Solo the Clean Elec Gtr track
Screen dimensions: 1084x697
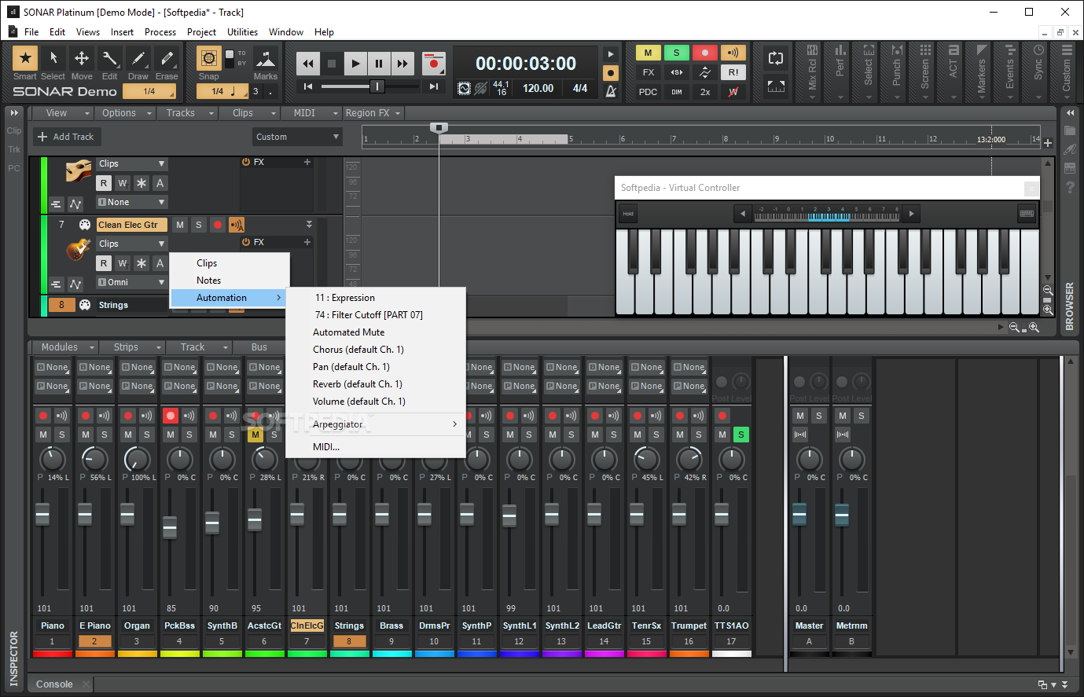(x=199, y=225)
